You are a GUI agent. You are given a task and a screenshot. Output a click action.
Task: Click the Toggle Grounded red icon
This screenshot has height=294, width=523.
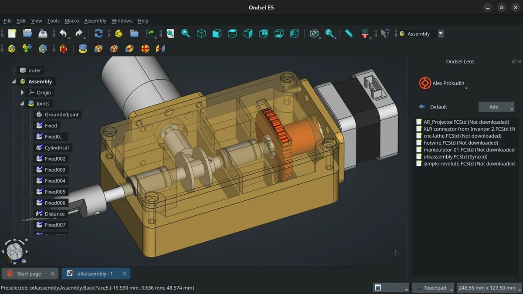pos(63,48)
